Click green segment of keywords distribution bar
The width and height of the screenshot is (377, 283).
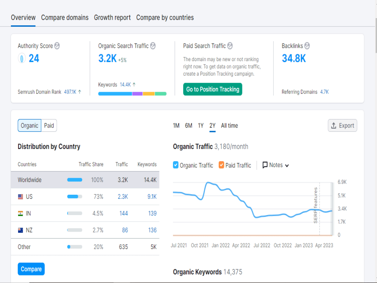[x=161, y=94]
